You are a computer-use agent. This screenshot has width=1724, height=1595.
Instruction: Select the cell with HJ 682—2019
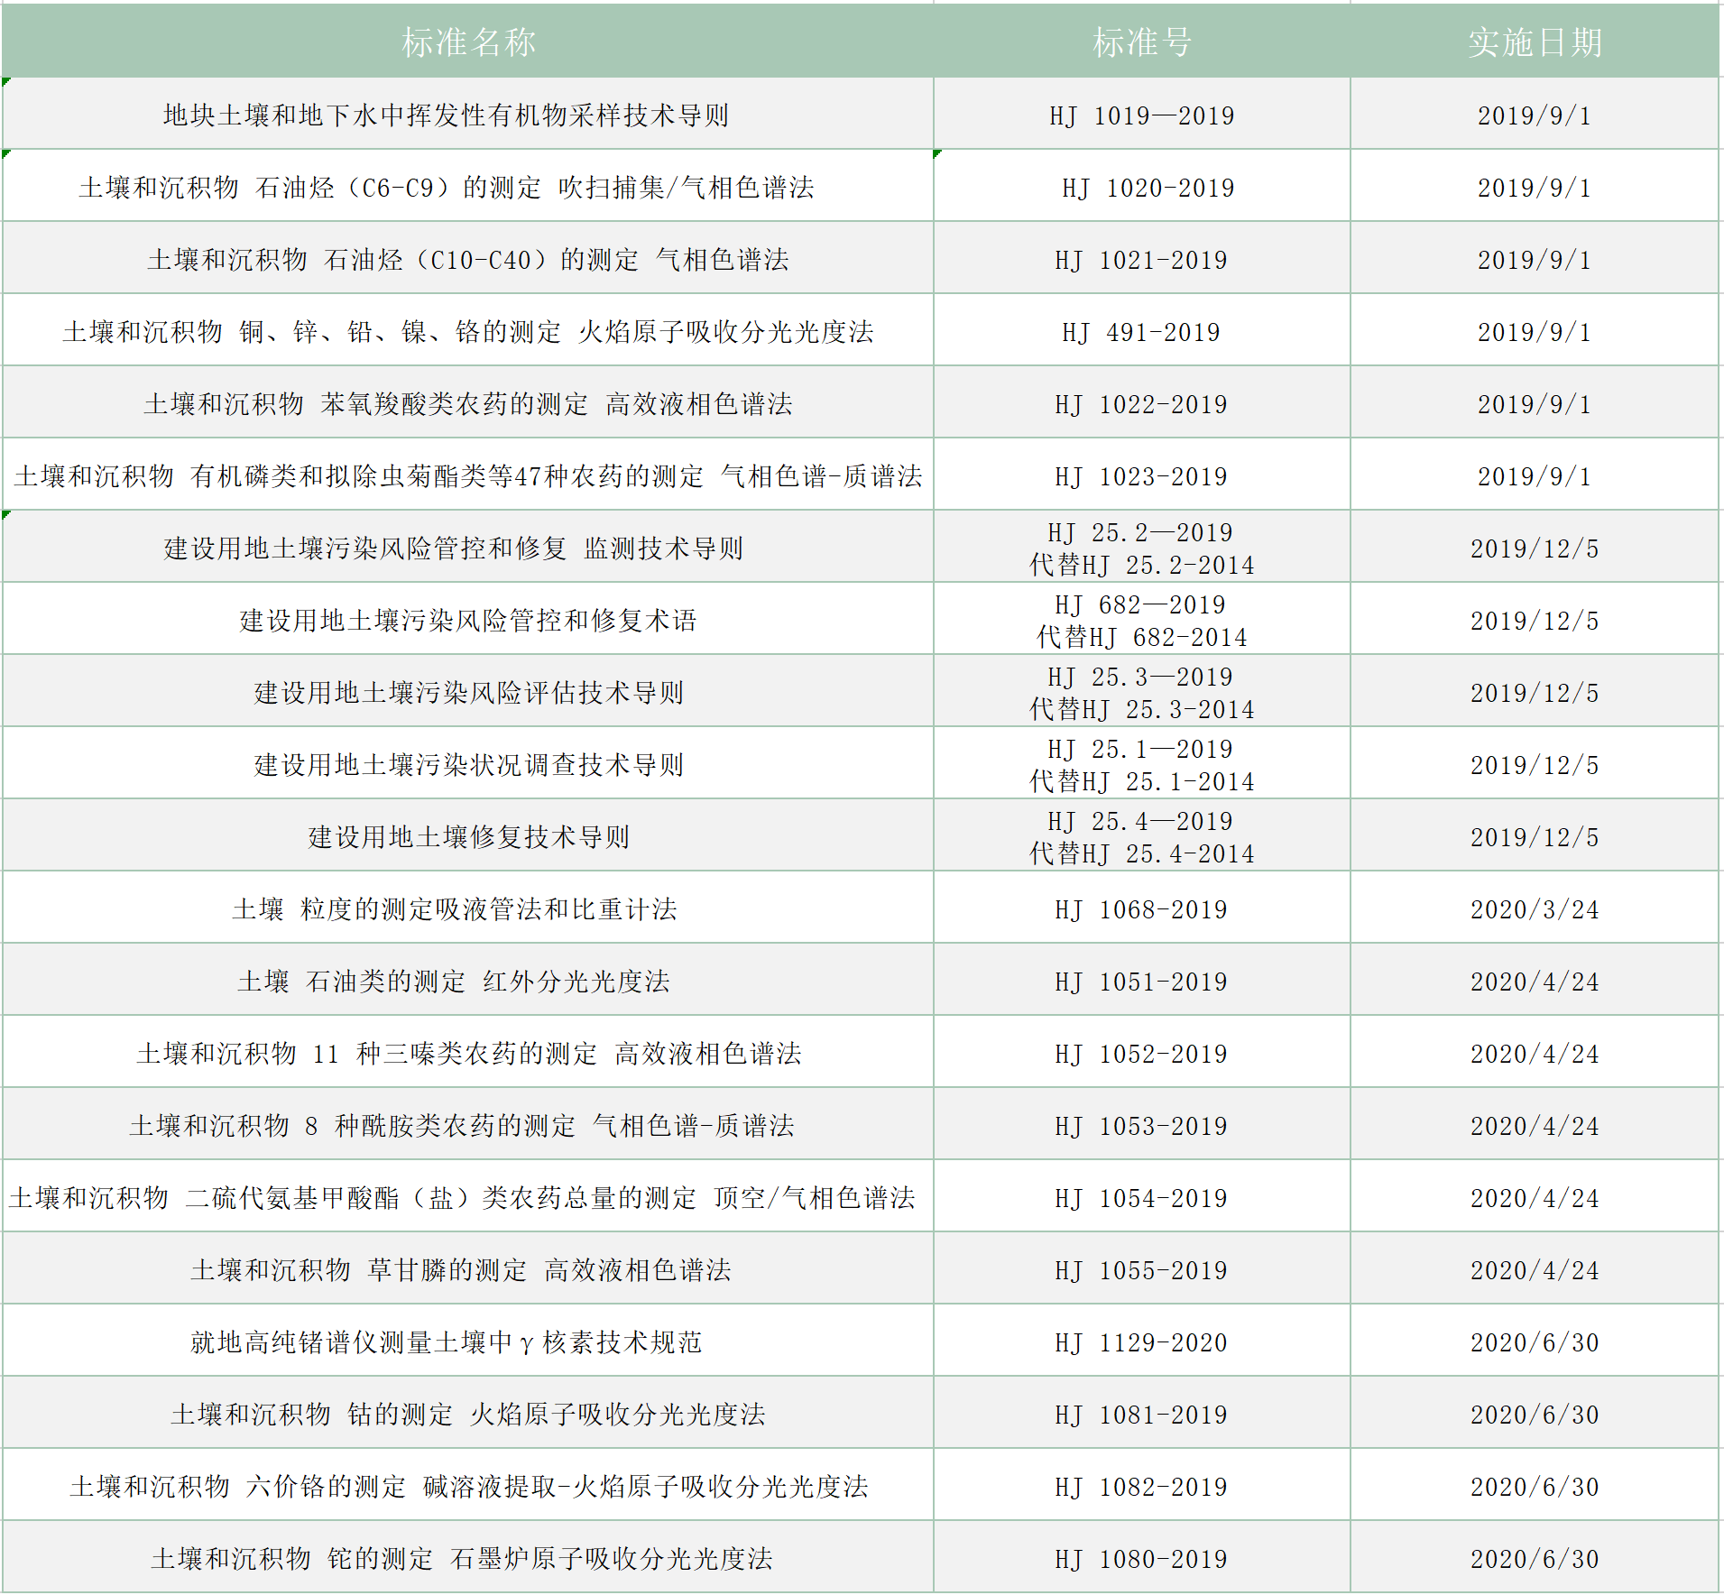tap(1140, 621)
